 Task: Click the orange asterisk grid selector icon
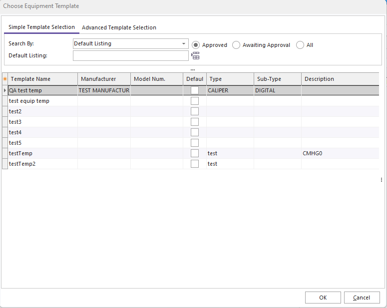pos(5,79)
